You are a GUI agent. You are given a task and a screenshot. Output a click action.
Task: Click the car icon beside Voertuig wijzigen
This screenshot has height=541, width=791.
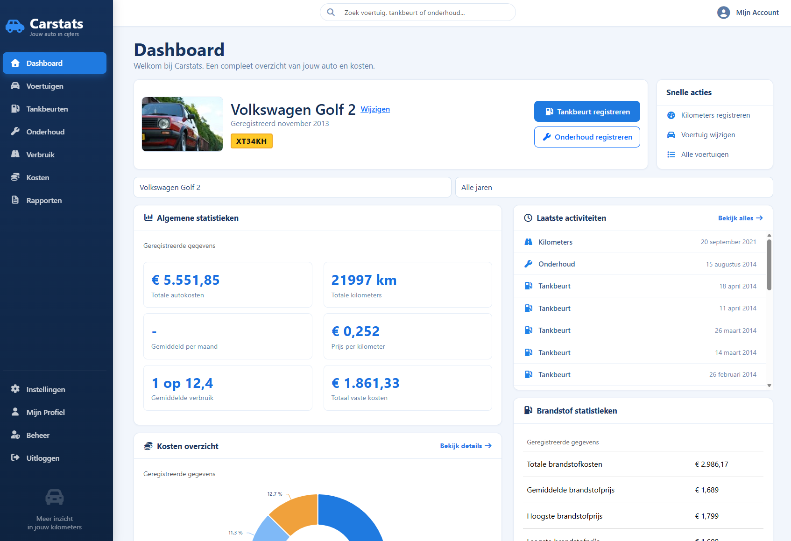click(671, 135)
